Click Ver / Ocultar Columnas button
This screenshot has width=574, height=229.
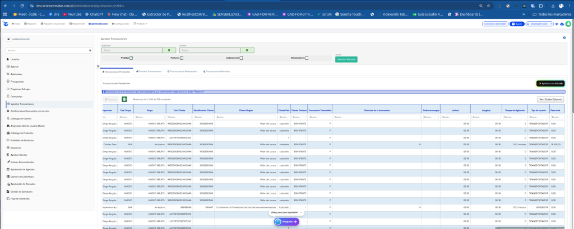pos(550,99)
